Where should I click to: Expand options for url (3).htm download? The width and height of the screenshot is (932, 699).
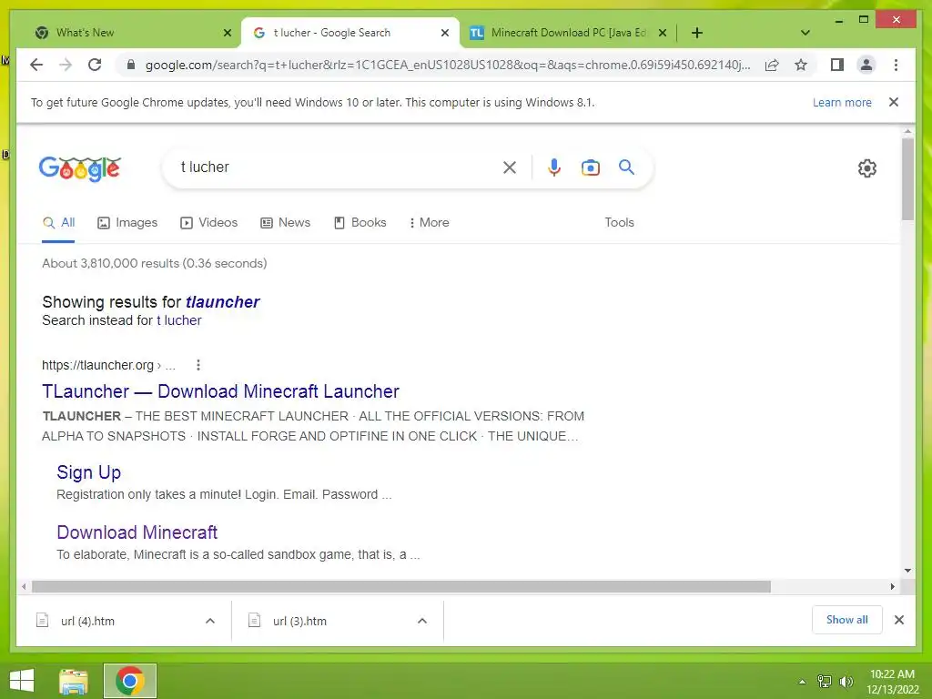pos(422,621)
